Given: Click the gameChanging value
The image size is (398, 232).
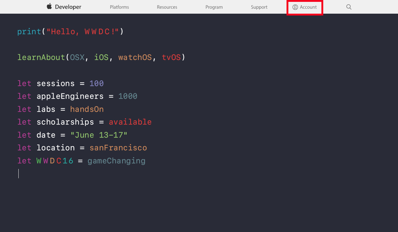Looking at the screenshot, I should (116, 161).
